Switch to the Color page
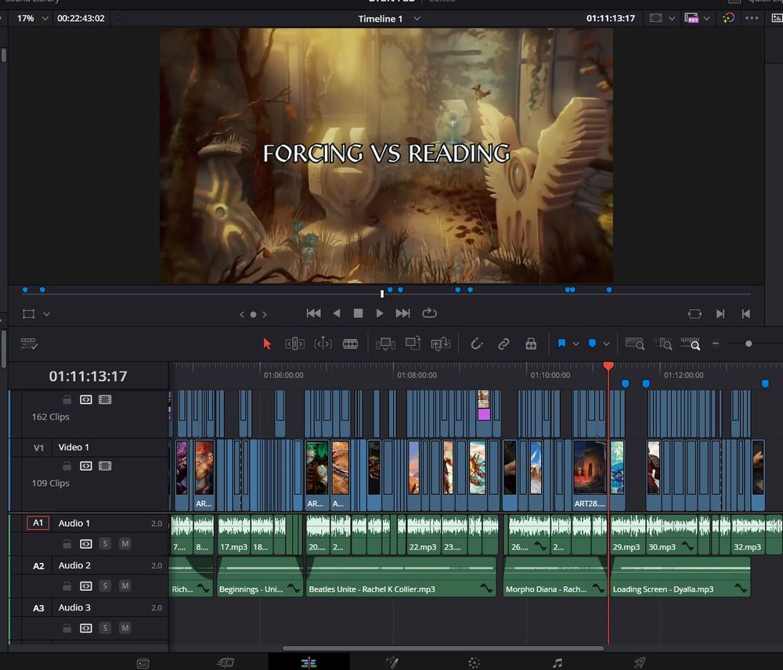Screen dimensions: 783x670 (474, 662)
